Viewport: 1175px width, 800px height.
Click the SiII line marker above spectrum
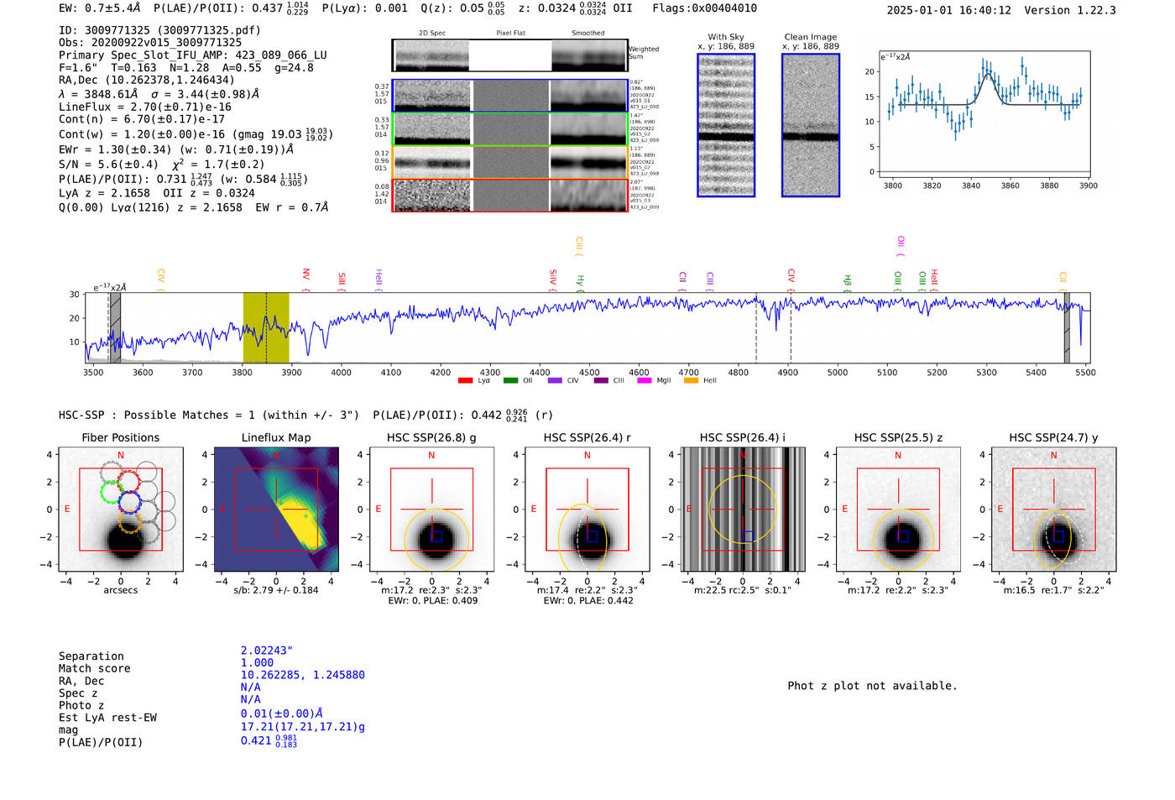(342, 281)
